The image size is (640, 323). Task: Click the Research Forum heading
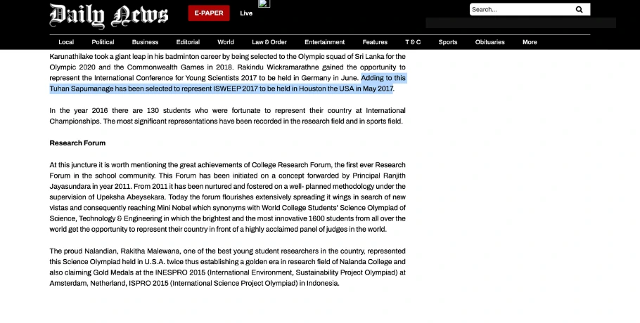point(77,143)
